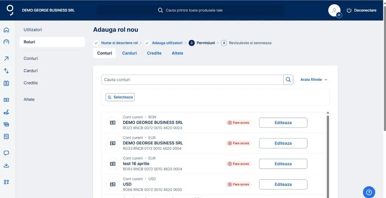Click the user profile avatar
The width and height of the screenshot is (386, 198).
tap(334, 10)
